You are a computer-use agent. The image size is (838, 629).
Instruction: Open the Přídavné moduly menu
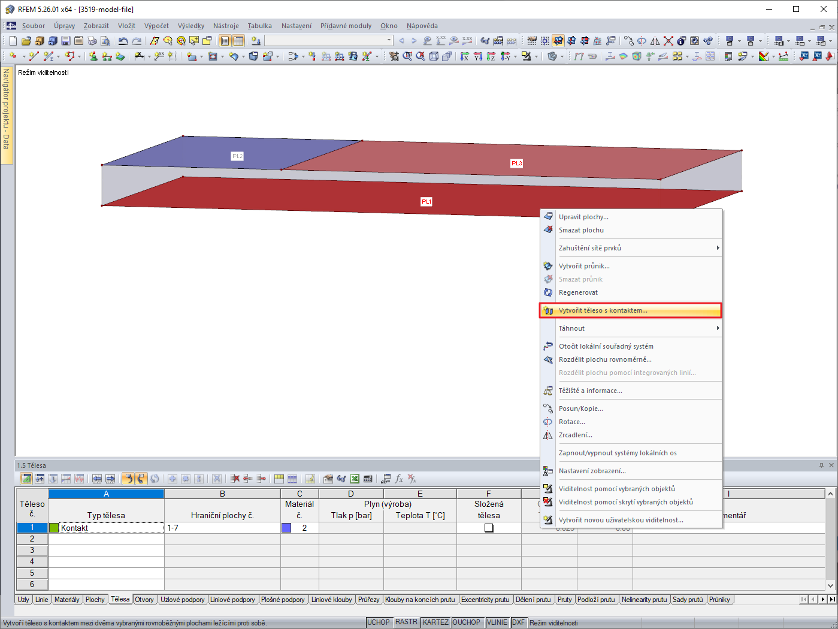(x=346, y=26)
